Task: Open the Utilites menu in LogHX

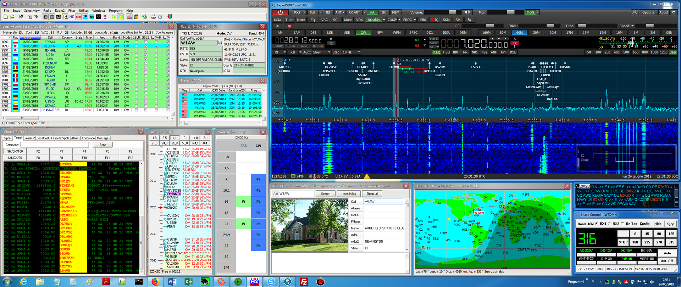Action: (84, 11)
